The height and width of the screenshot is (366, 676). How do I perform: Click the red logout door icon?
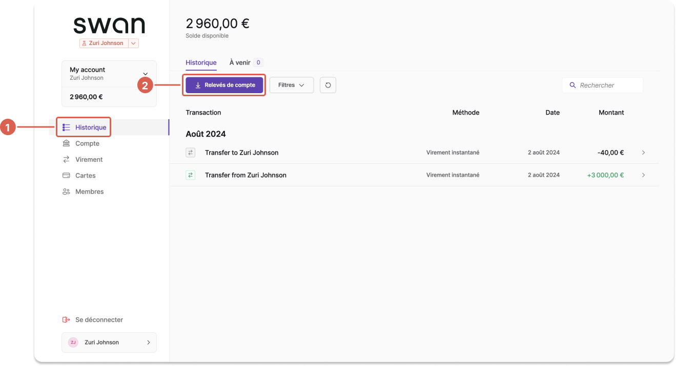(66, 320)
